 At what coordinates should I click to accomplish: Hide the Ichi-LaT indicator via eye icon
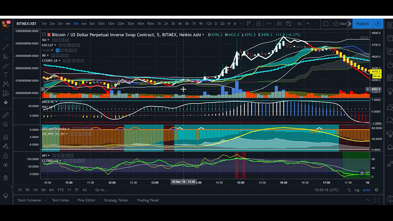coord(61,45)
